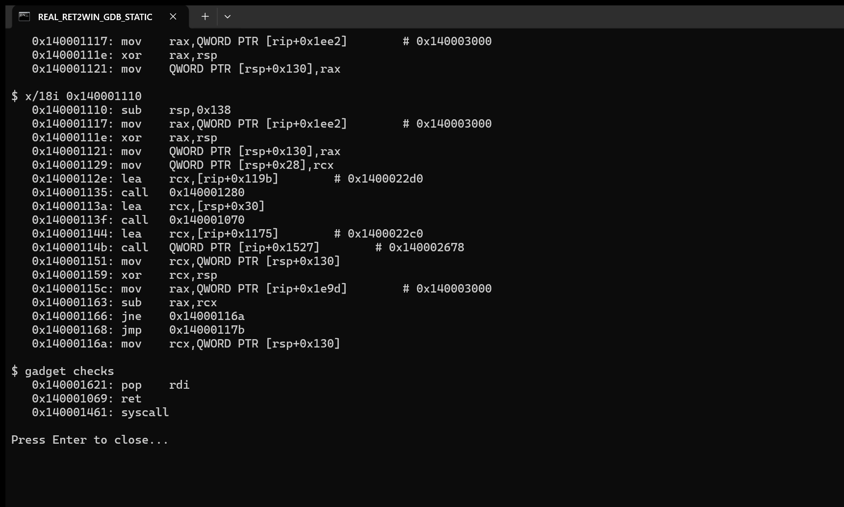Click the "Press Enter to close..." prompt
The height and width of the screenshot is (507, 844).
click(x=90, y=440)
